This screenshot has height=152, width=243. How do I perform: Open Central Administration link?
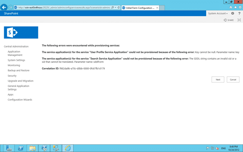coord(16,46)
